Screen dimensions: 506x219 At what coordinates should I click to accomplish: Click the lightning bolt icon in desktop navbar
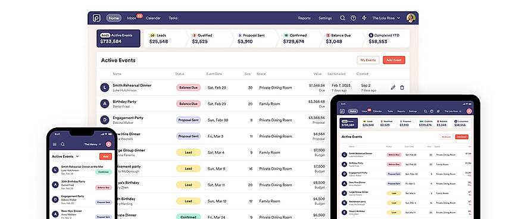tap(364, 18)
